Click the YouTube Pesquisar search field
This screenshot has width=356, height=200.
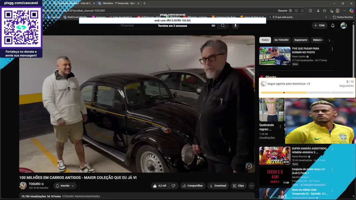[167, 26]
